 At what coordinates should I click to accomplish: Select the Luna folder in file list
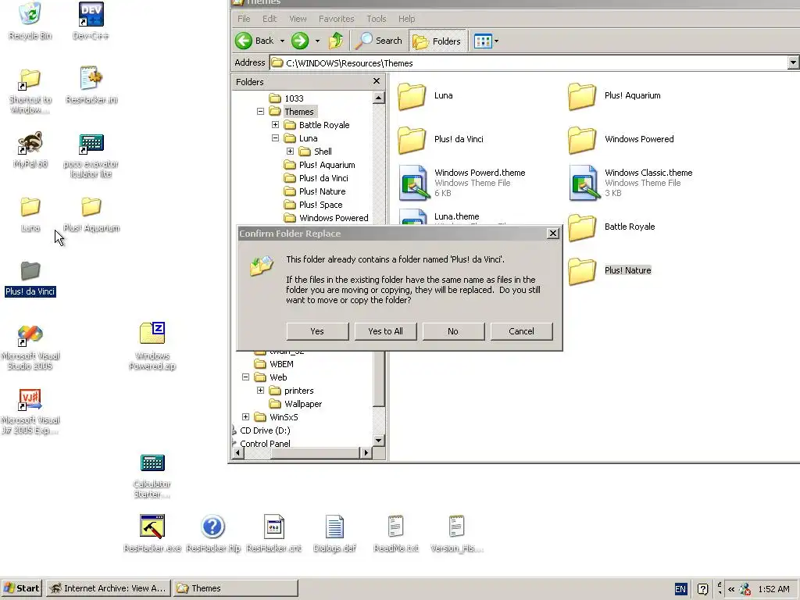coord(426,95)
